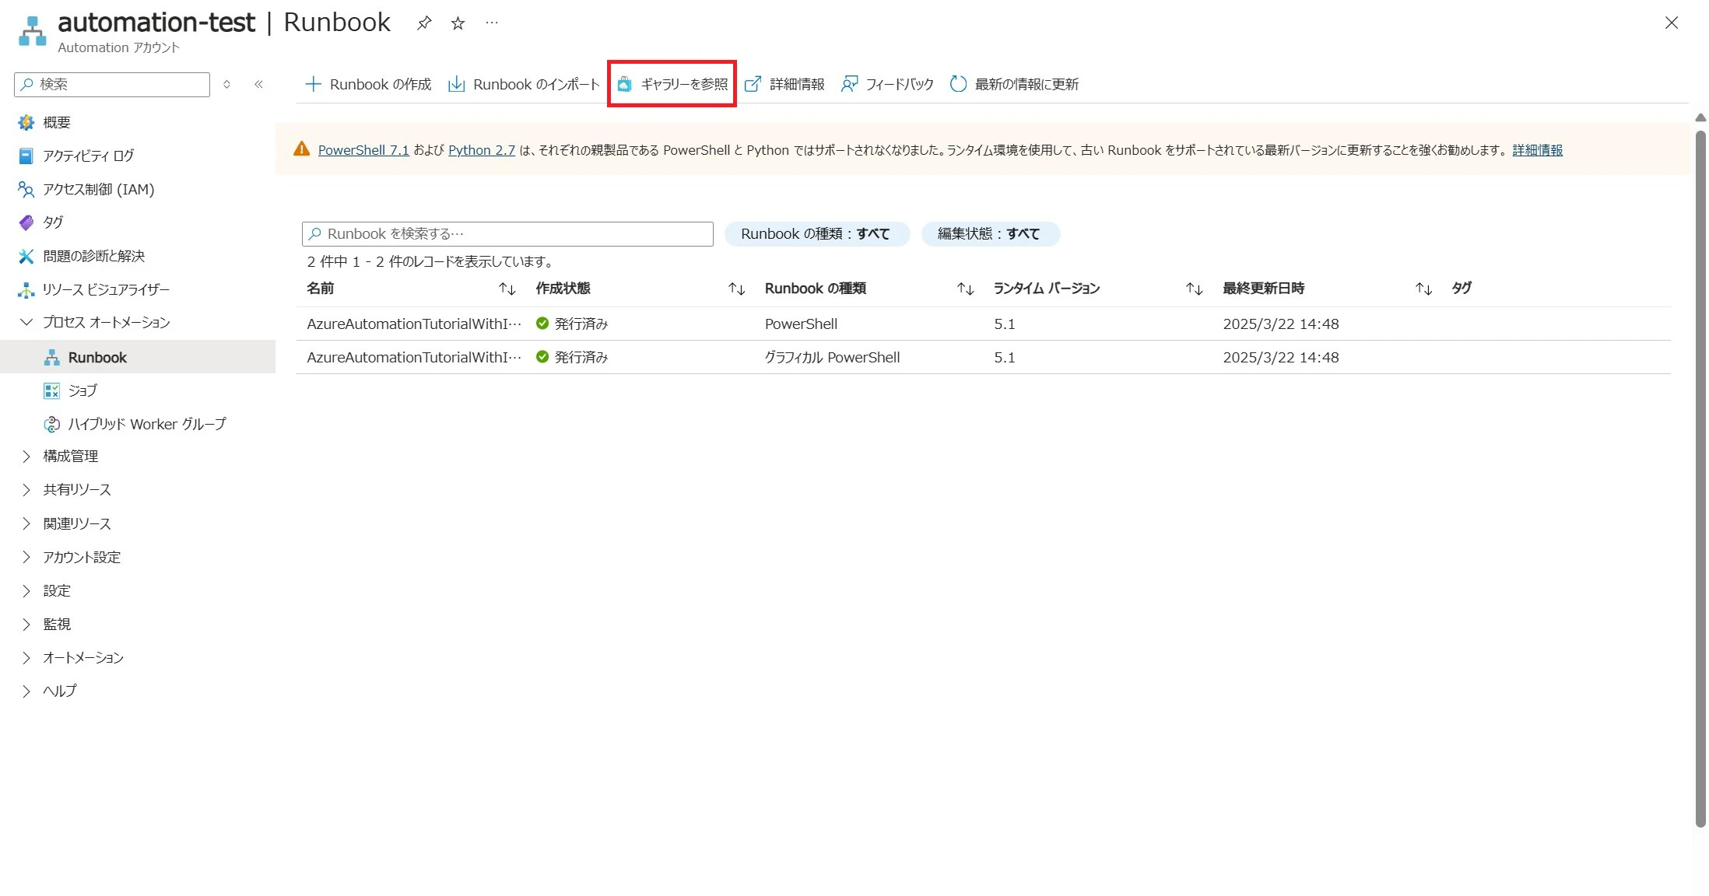Click the refresh circular arrow icon
Viewport: 1709px width, 896px height.
click(x=958, y=84)
